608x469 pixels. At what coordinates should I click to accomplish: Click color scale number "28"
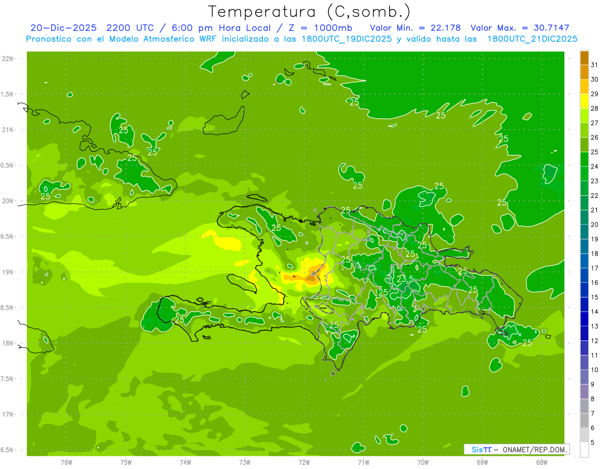[594, 108]
